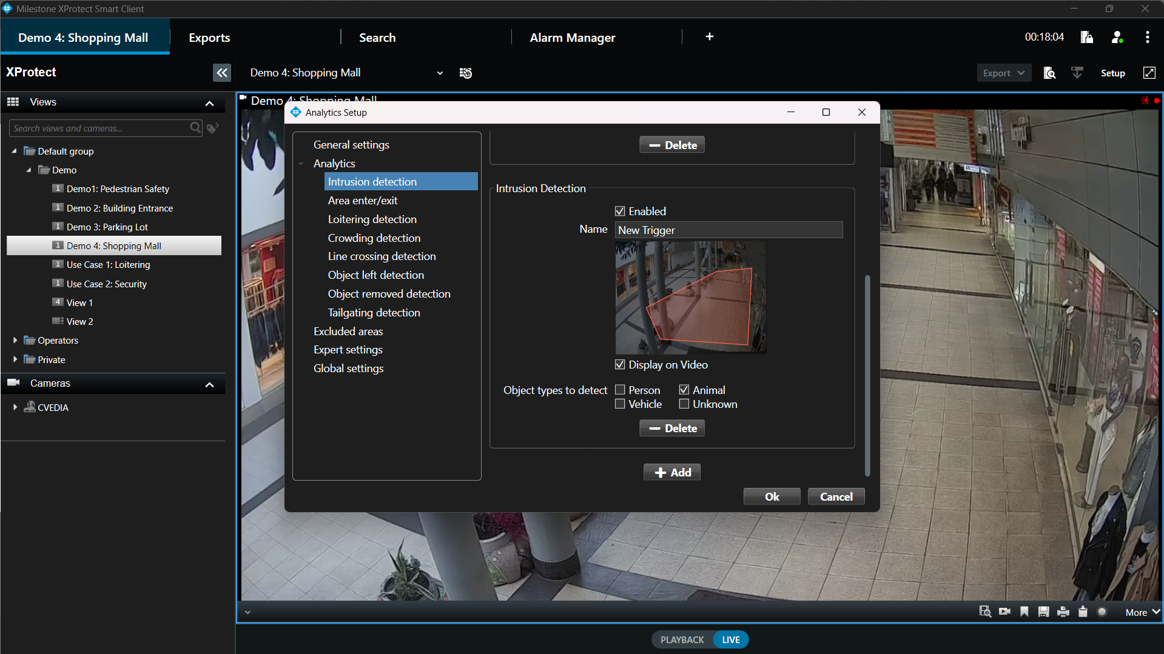Click the reload view icon beside view selector
This screenshot has width=1164, height=654.
[x=466, y=73]
